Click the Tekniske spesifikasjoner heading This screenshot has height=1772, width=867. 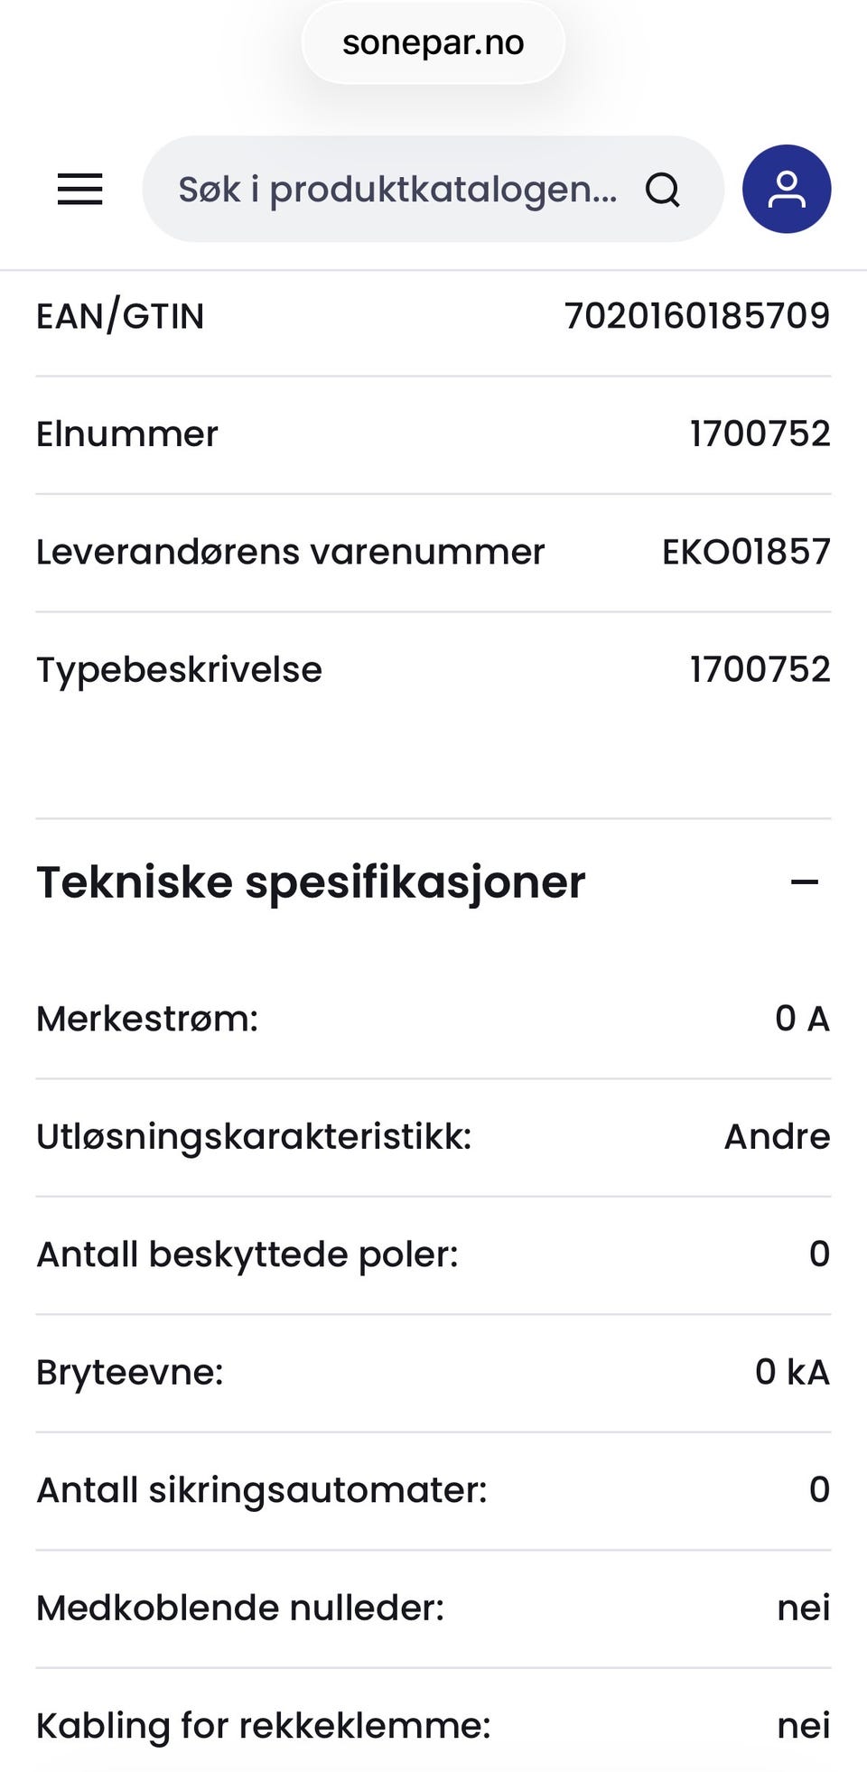point(311,882)
